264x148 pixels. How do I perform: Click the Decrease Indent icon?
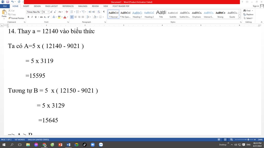[x=90, y=12]
